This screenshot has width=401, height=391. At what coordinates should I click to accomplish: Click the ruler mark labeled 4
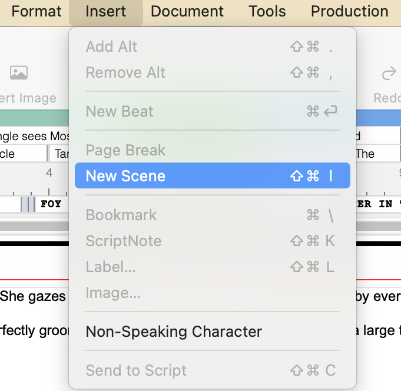point(49,173)
